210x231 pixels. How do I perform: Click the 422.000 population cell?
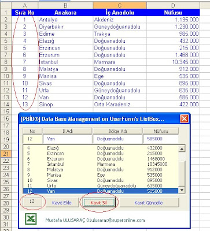point(173,105)
